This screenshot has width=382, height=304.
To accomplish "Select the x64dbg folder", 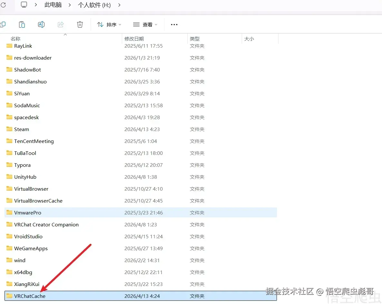I will point(141,272).
